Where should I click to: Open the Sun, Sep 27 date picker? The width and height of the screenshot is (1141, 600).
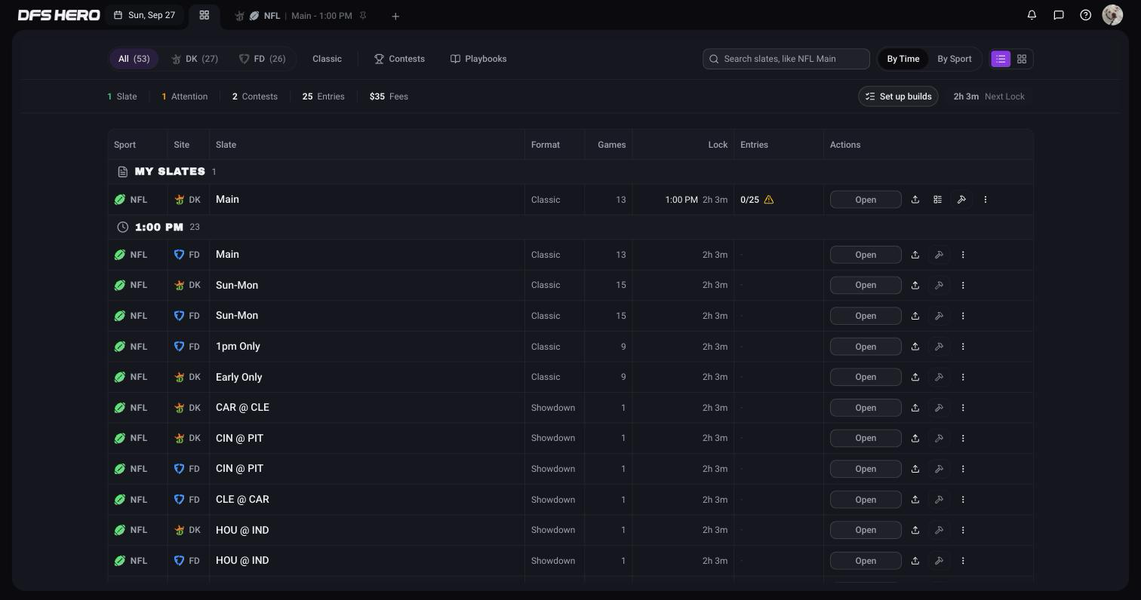145,15
